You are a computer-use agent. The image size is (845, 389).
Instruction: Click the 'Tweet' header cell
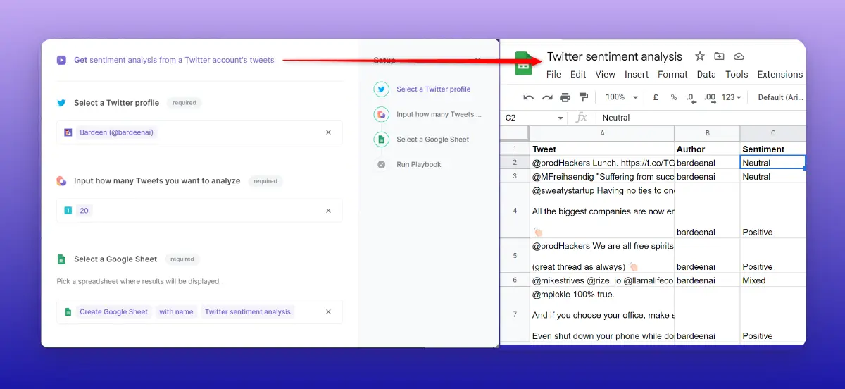[x=602, y=149]
